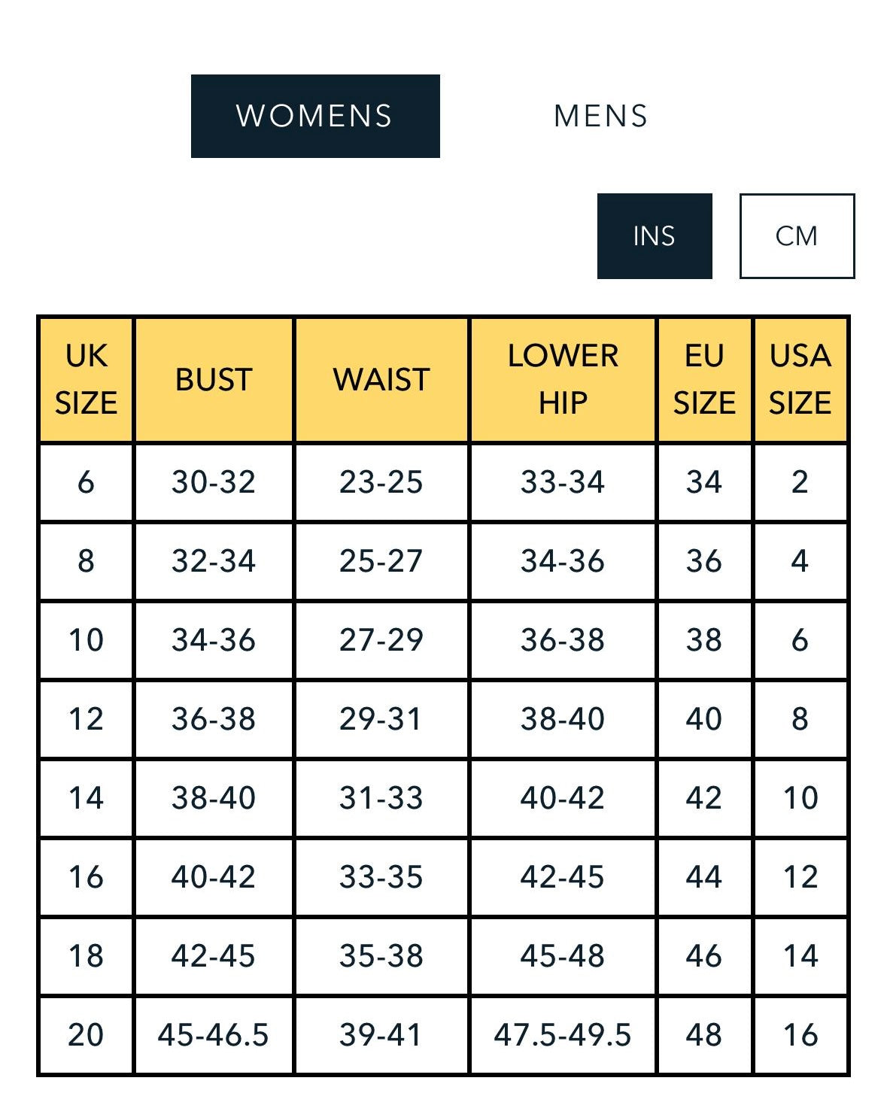Toggle measurements to INS units
887x1099 pixels.
pyautogui.click(x=654, y=236)
